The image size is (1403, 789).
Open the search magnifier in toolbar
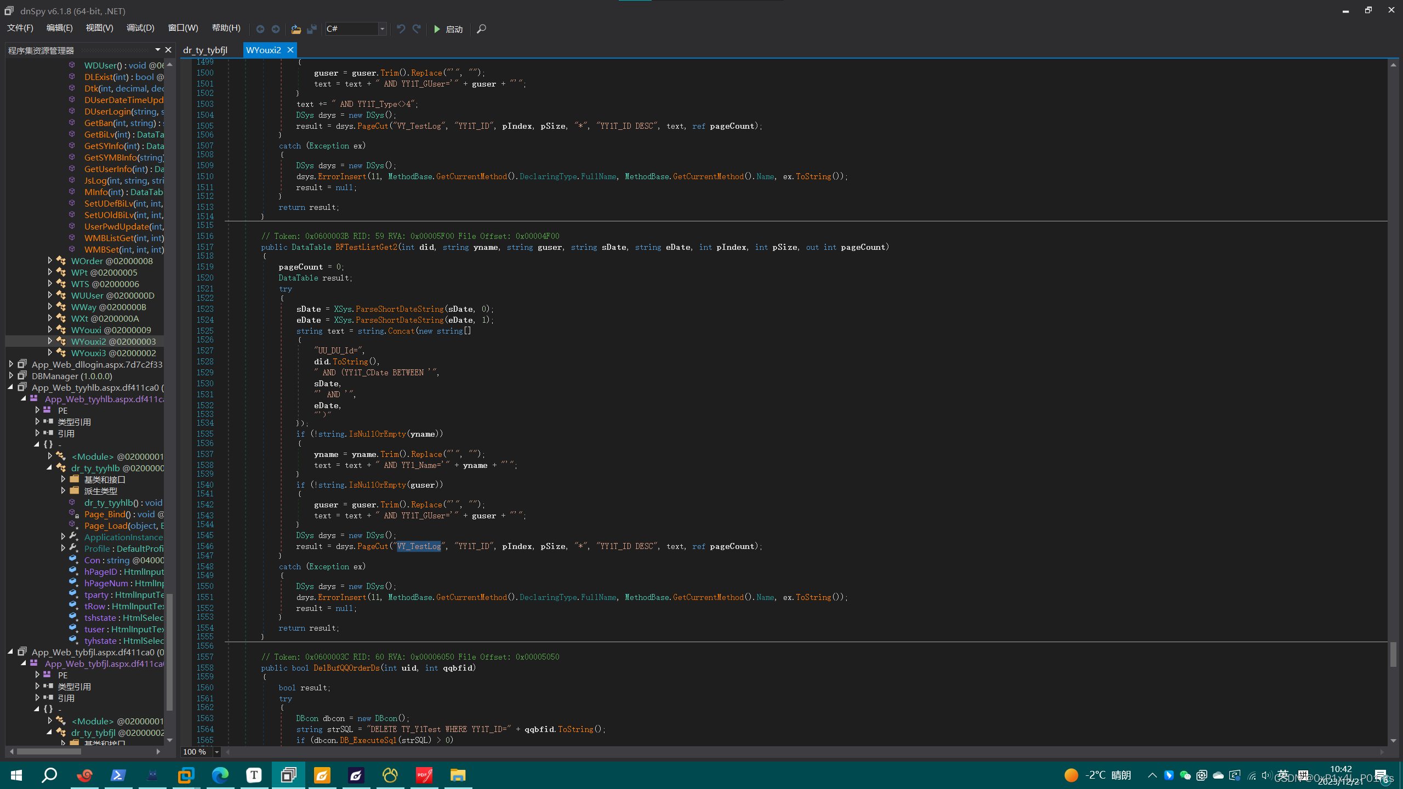click(x=481, y=29)
